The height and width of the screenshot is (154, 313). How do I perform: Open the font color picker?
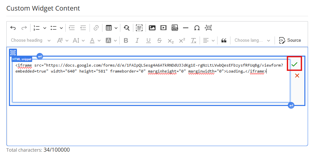pos(94,40)
